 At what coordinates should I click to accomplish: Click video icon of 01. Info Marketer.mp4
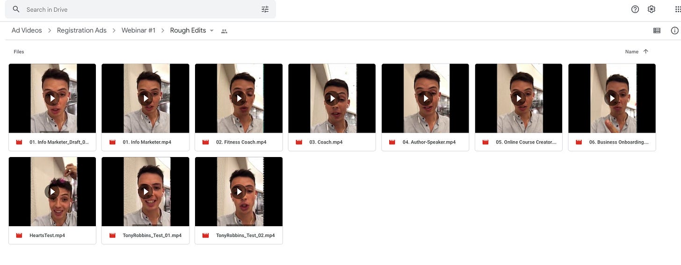pyautogui.click(x=112, y=142)
